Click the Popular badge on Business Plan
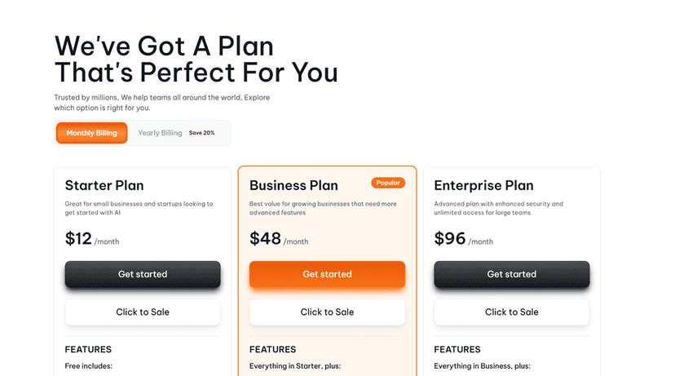 pyautogui.click(x=388, y=183)
